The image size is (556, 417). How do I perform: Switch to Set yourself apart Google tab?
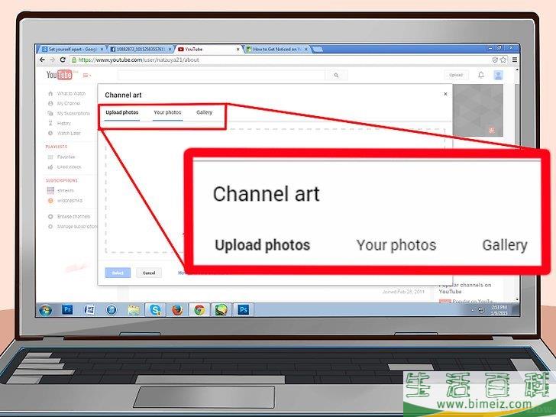(x=73, y=50)
